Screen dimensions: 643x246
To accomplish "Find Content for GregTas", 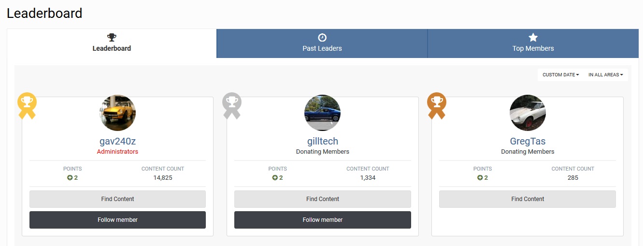I will pos(528,199).
